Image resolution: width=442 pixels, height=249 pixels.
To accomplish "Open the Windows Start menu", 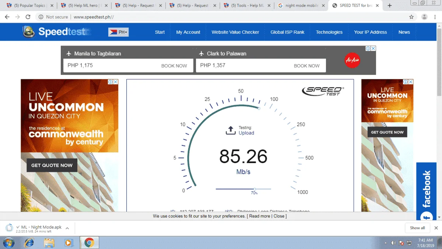I will pyautogui.click(x=8, y=243).
